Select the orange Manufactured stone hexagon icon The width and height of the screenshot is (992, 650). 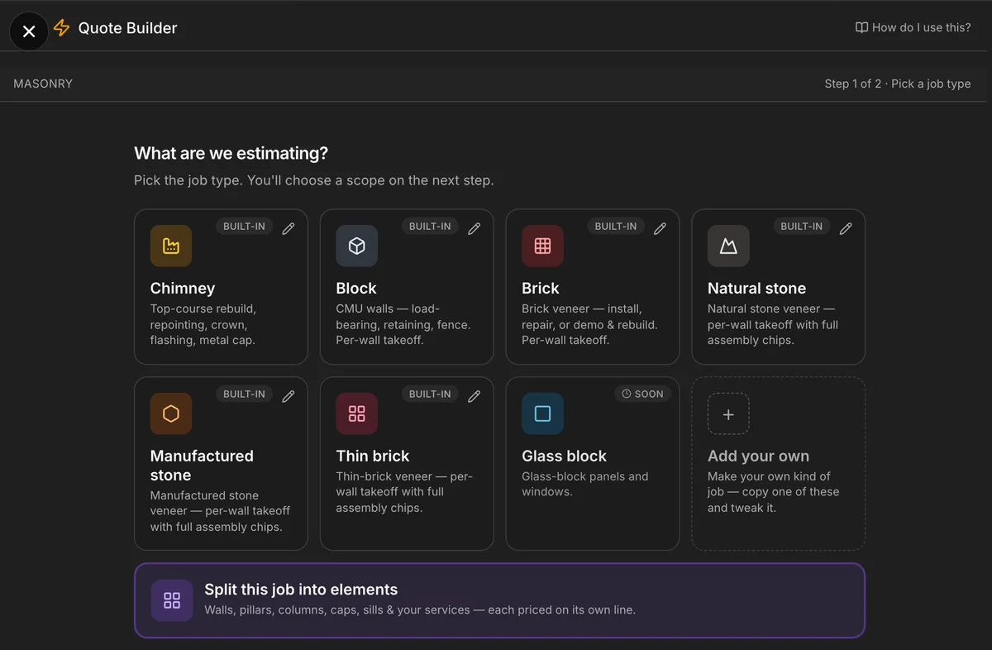click(171, 413)
